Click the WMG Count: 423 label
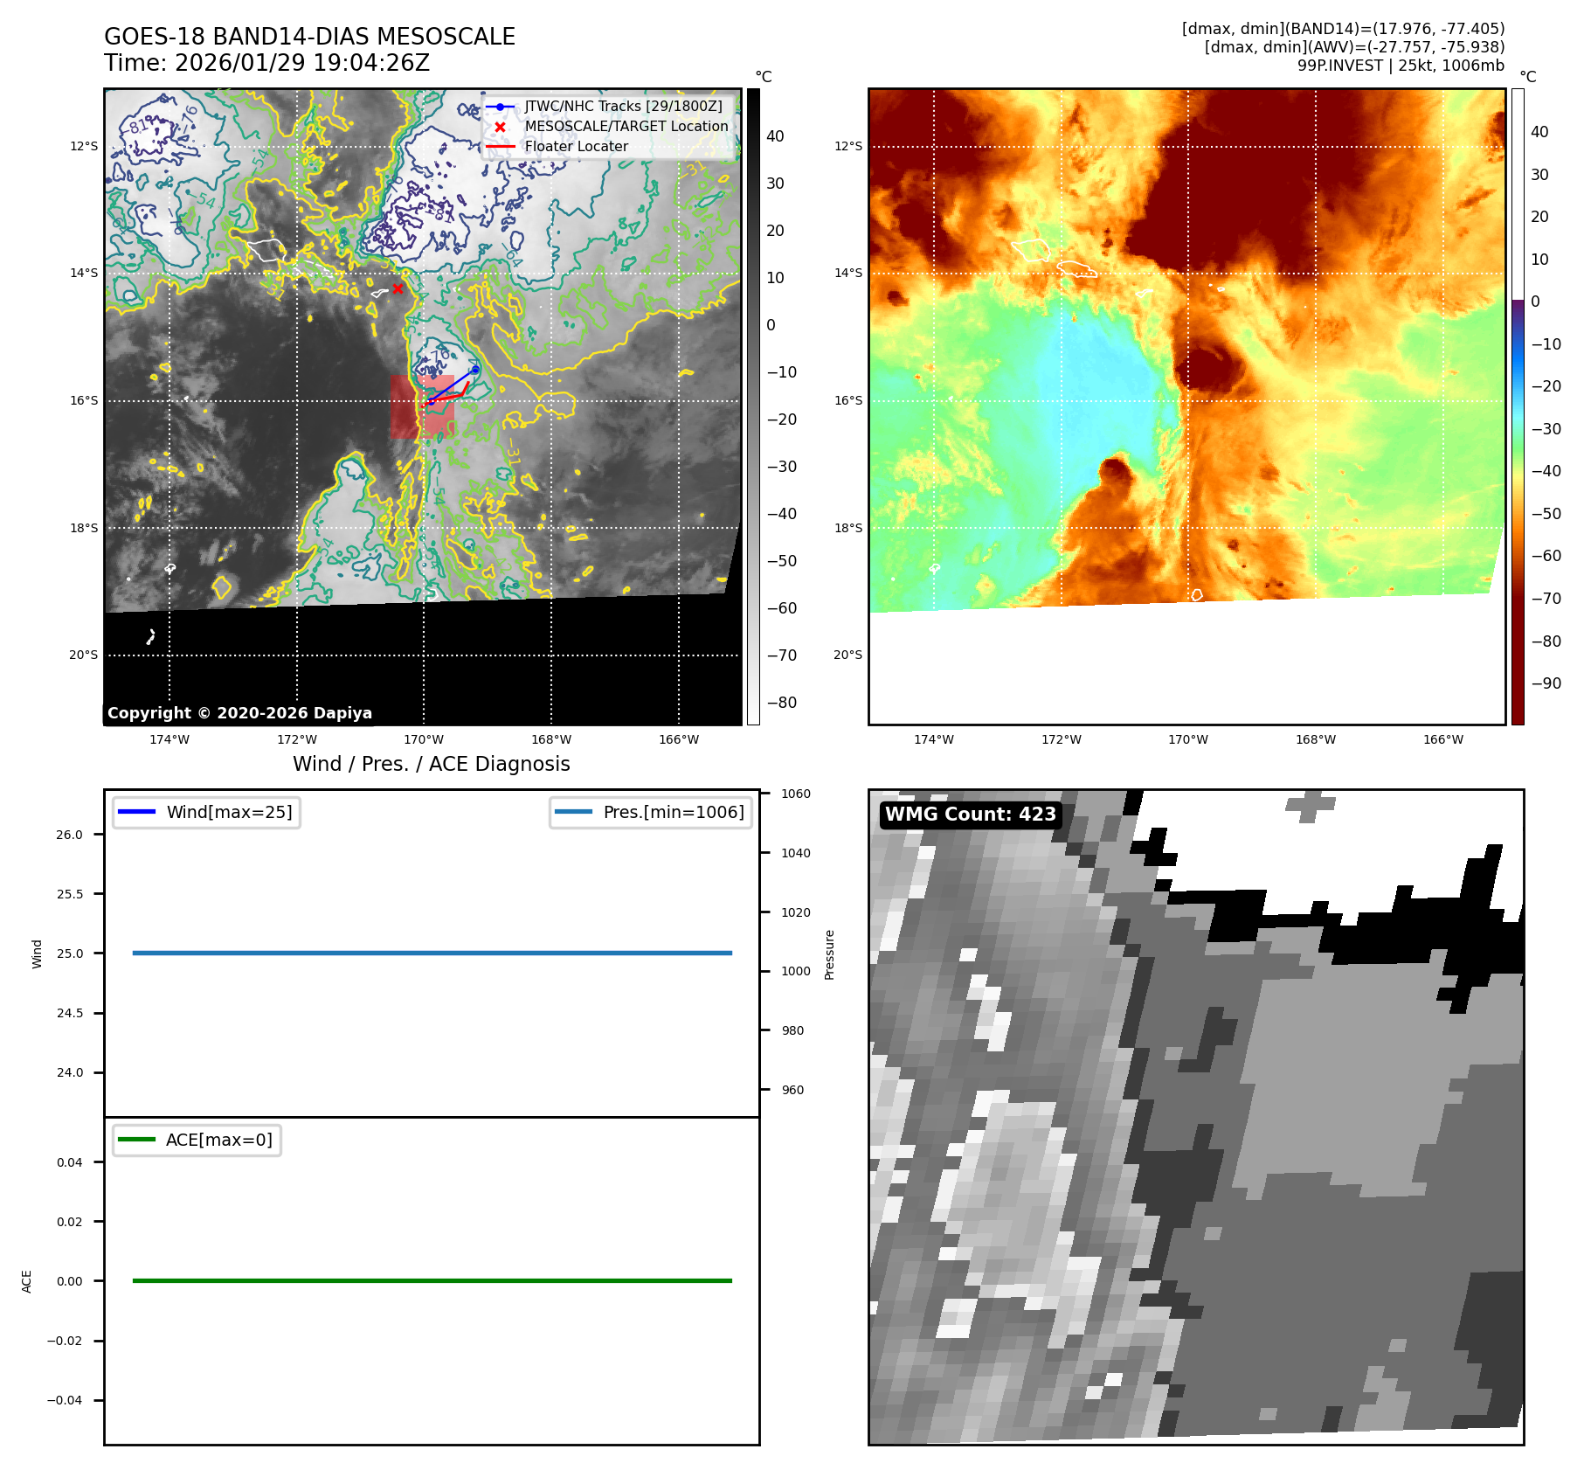 tap(970, 815)
